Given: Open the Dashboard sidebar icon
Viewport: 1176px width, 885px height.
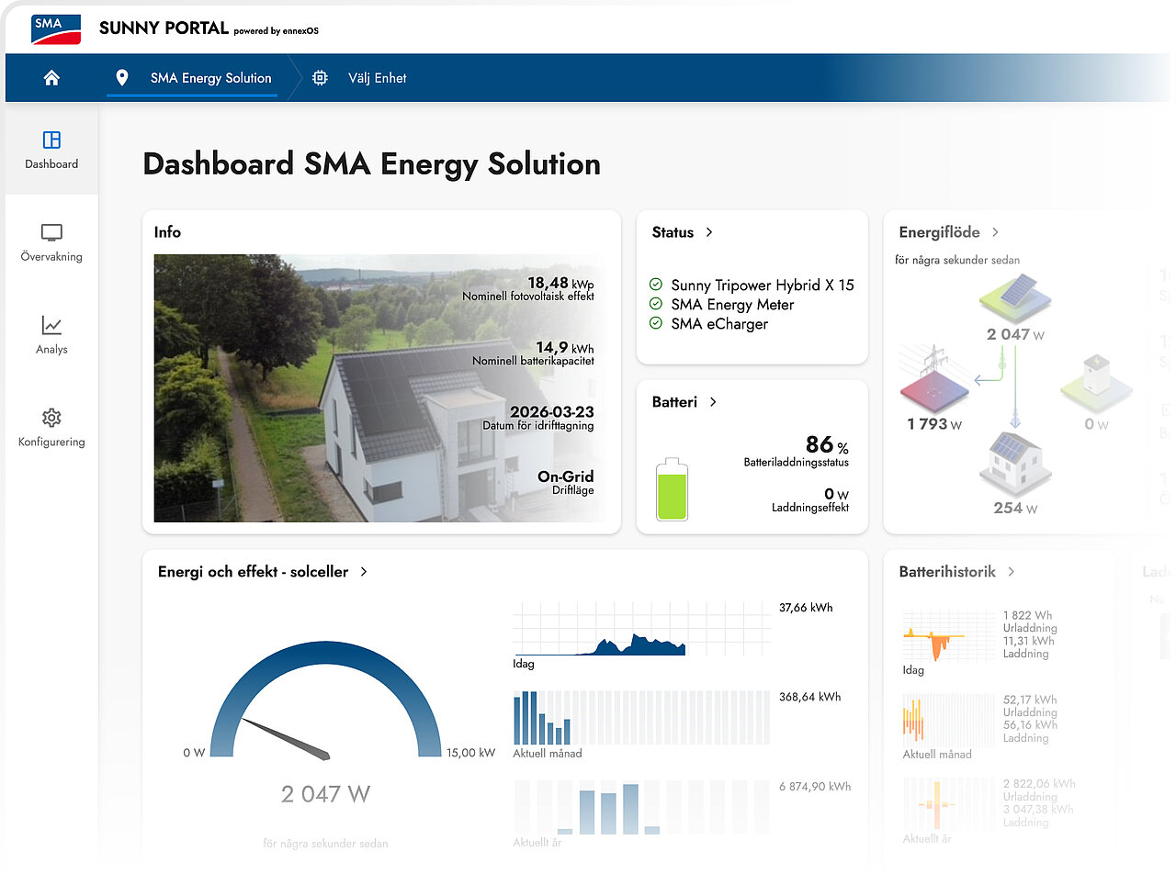Looking at the screenshot, I should tap(51, 140).
